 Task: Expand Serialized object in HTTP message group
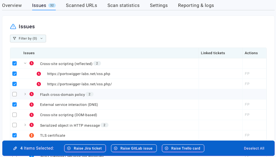tap(25, 125)
